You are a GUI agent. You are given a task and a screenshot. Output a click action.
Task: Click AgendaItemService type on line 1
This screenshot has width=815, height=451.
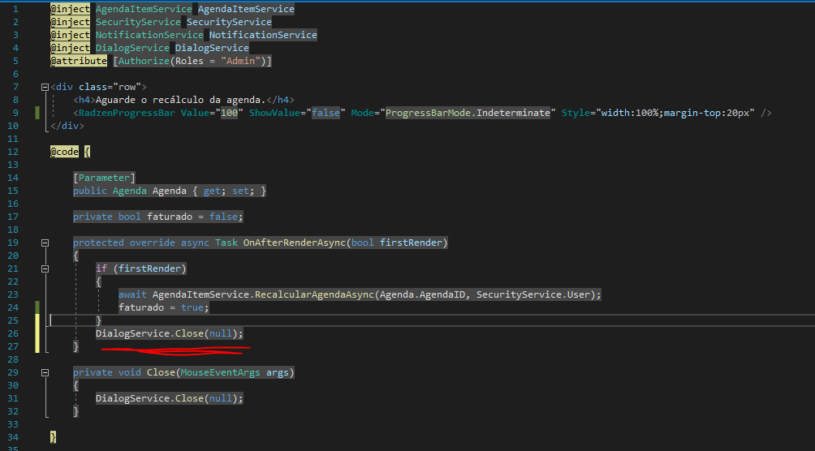point(144,9)
